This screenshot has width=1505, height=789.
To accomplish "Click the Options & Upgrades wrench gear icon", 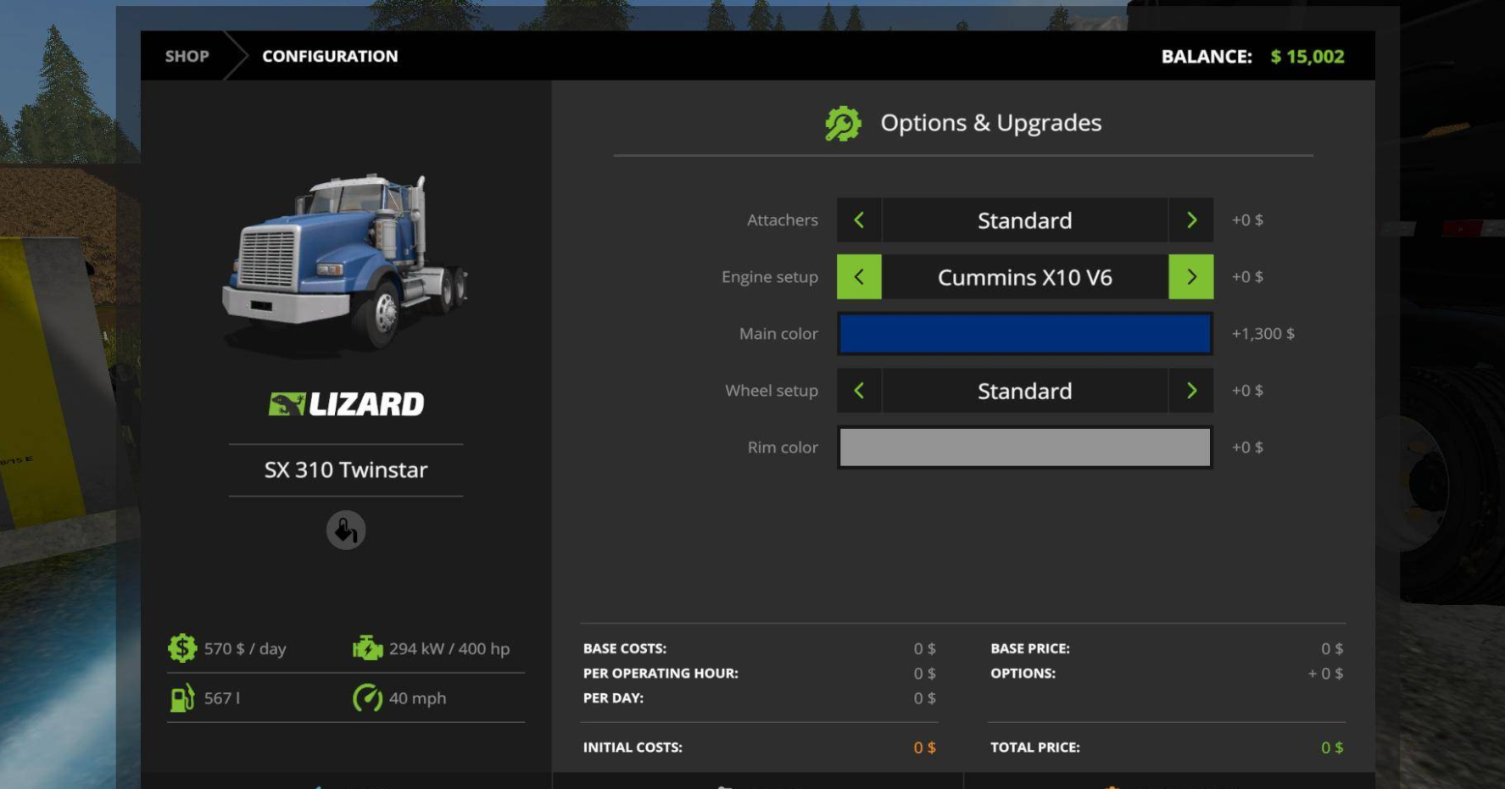I will pyautogui.click(x=843, y=124).
